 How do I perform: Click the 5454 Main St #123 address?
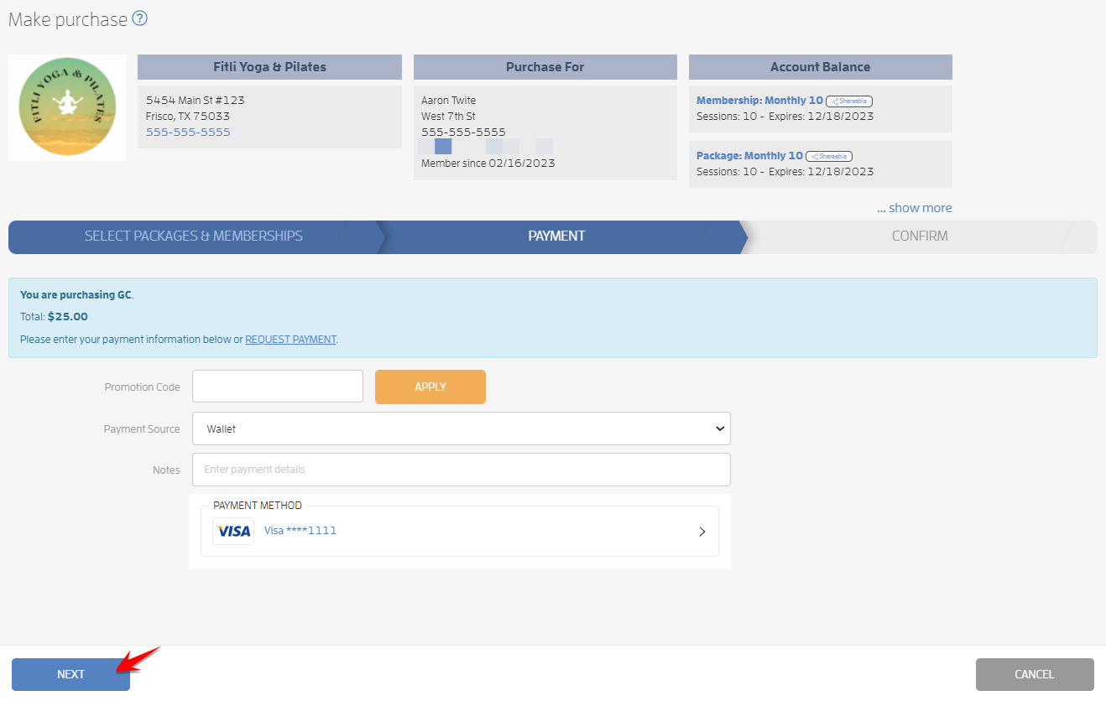[x=196, y=101]
